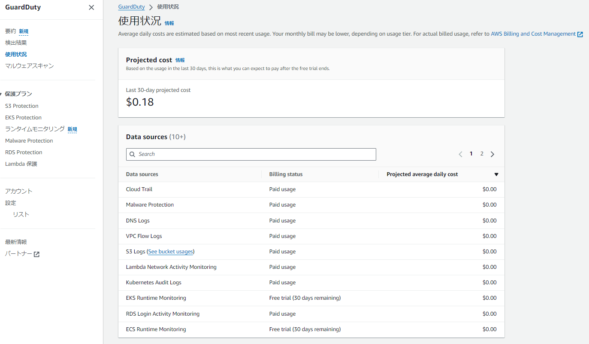Click 情報 link beside 使用状況 heading
This screenshot has height=344, width=589.
coord(169,23)
